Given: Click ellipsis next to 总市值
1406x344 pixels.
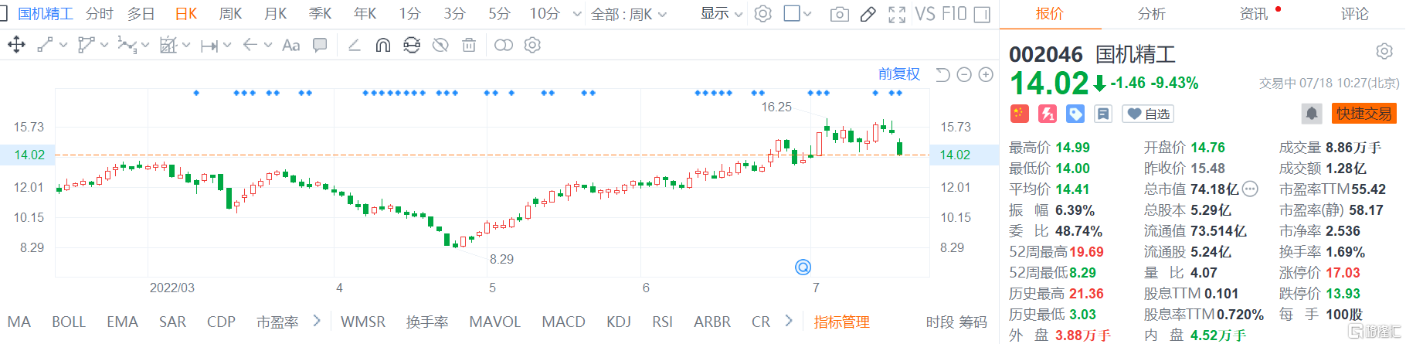Looking at the screenshot, I should tap(1250, 189).
